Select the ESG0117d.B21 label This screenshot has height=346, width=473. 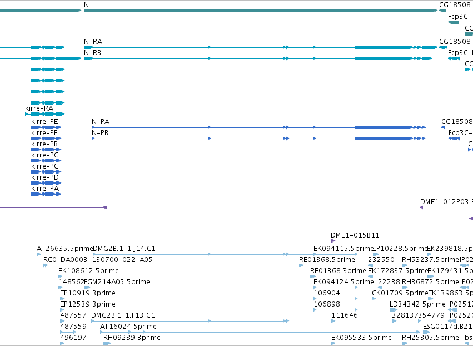tap(447, 327)
